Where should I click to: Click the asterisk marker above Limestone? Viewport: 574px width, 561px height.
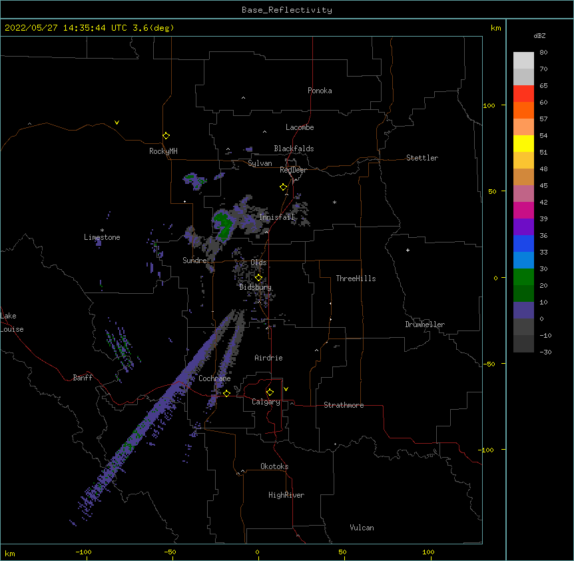102,231
